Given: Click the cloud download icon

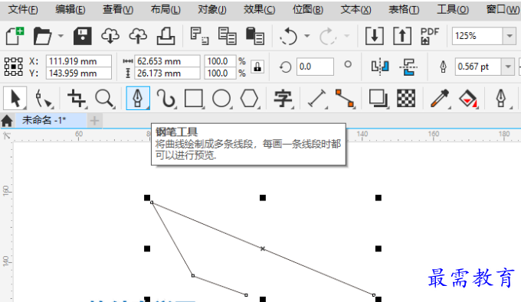Looking at the screenshot, I should click(x=110, y=36).
